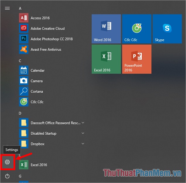Screen dimensions: 186x183
Task: Launch Cốc Cốc from the app list icon
Action: (24, 102)
